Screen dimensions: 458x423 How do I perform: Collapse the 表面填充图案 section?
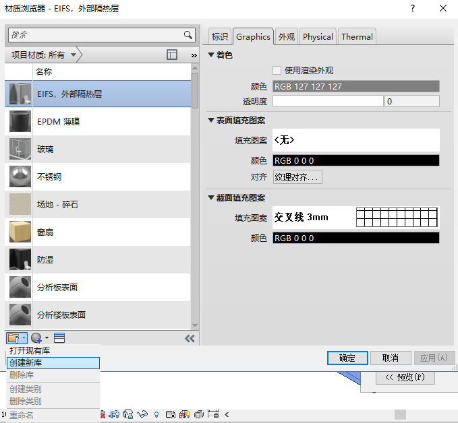pos(211,120)
